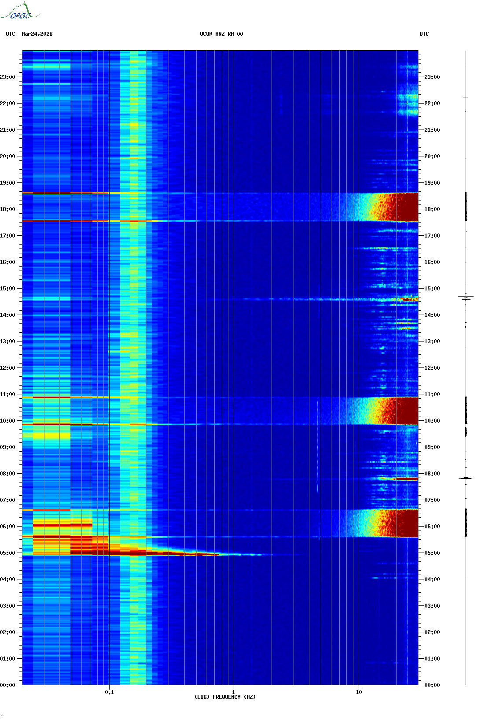
Task: Click the 10:00 label on the left time axis
Action: [7, 421]
